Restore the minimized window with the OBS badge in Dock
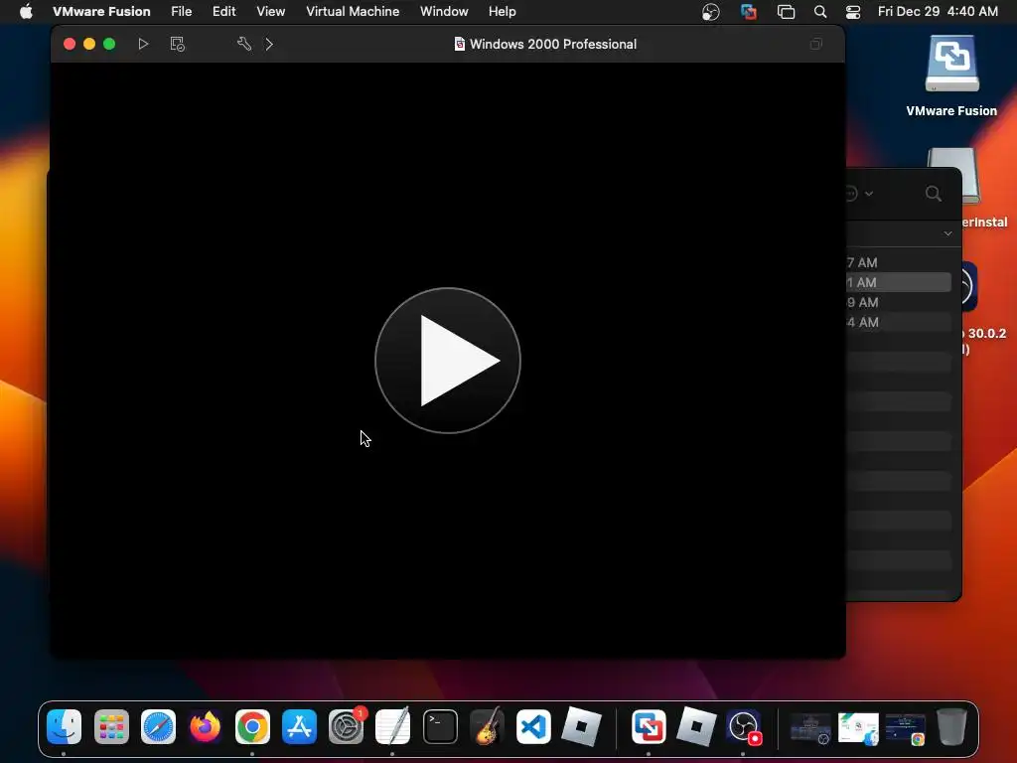 coord(810,728)
